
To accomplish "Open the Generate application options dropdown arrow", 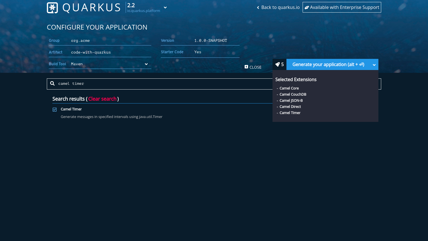I will tap(374, 64).
